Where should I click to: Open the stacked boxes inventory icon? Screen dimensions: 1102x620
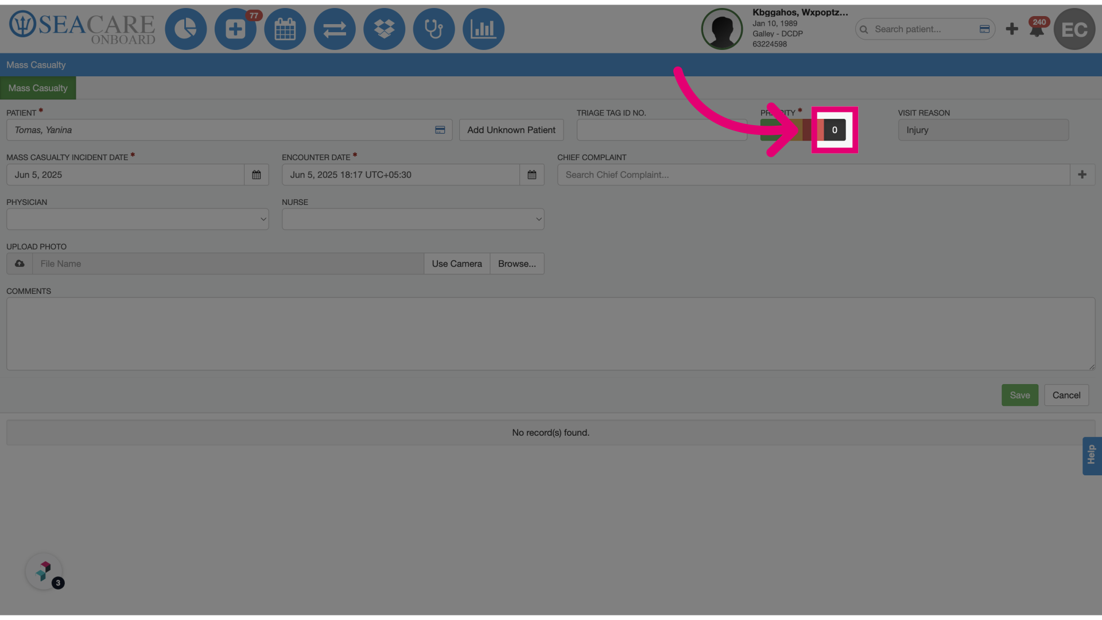pyautogui.click(x=384, y=29)
